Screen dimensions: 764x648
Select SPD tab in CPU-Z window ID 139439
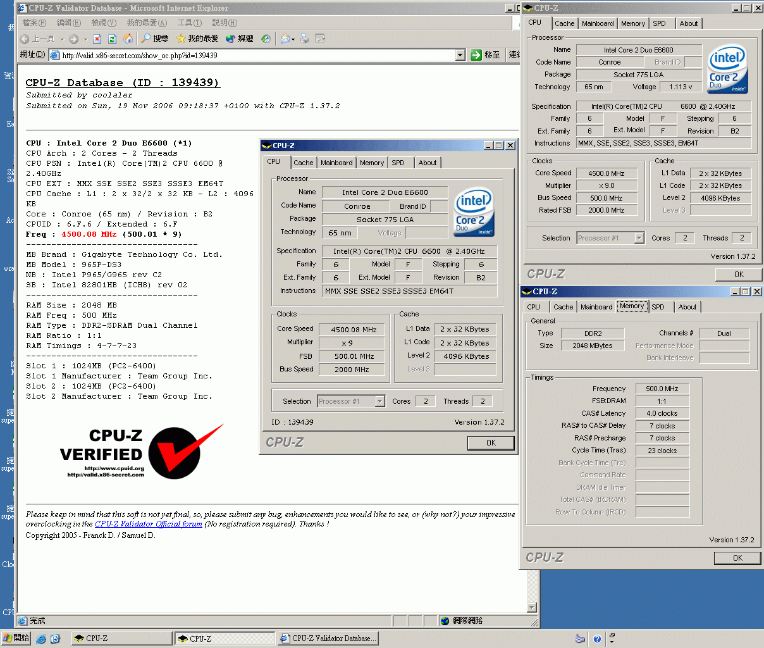(398, 163)
